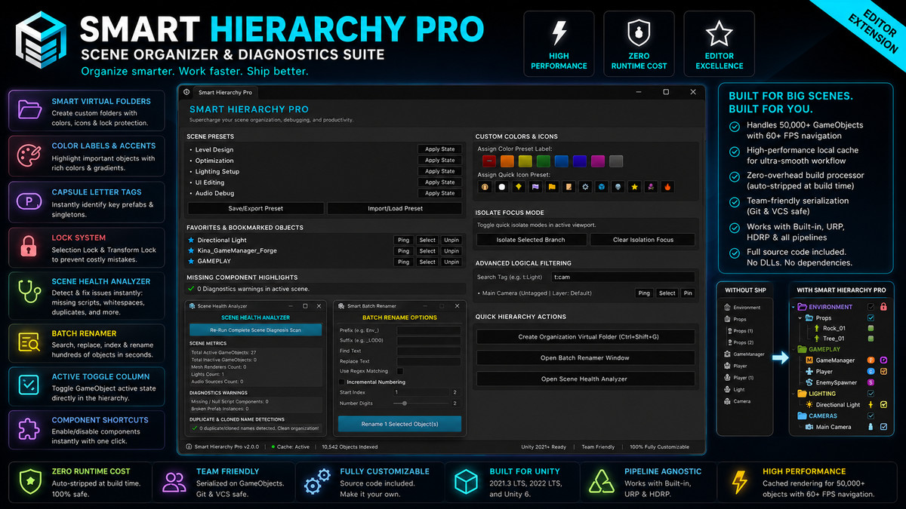
Task: Click the Lock System padlock icon
Action: pos(29,247)
